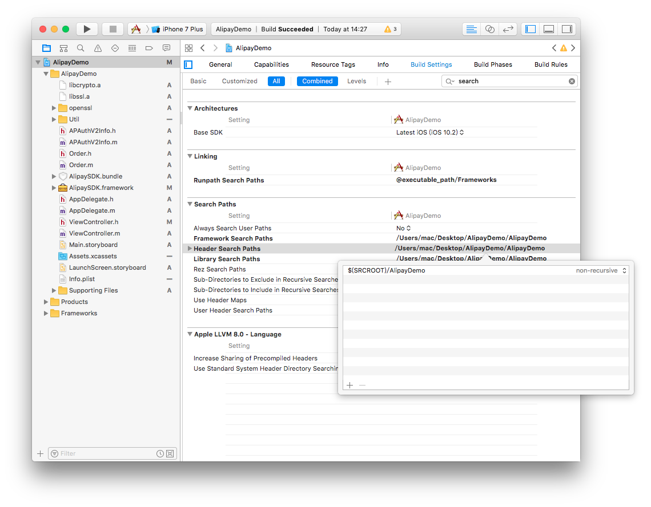Select the Build Rules tab

point(550,64)
